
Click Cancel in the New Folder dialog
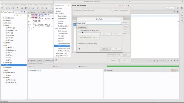[x=105, y=49]
